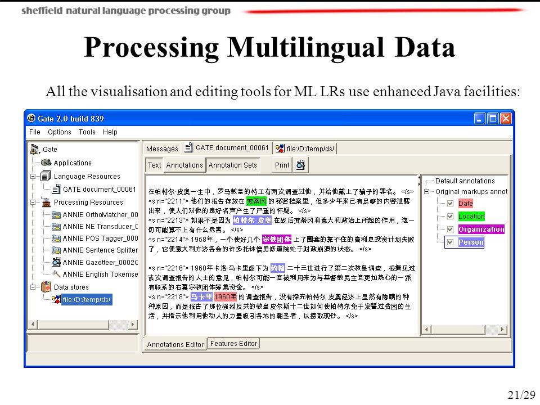Click the Language Resources stack icon
The width and height of the screenshot is (540, 405).
tap(46, 176)
